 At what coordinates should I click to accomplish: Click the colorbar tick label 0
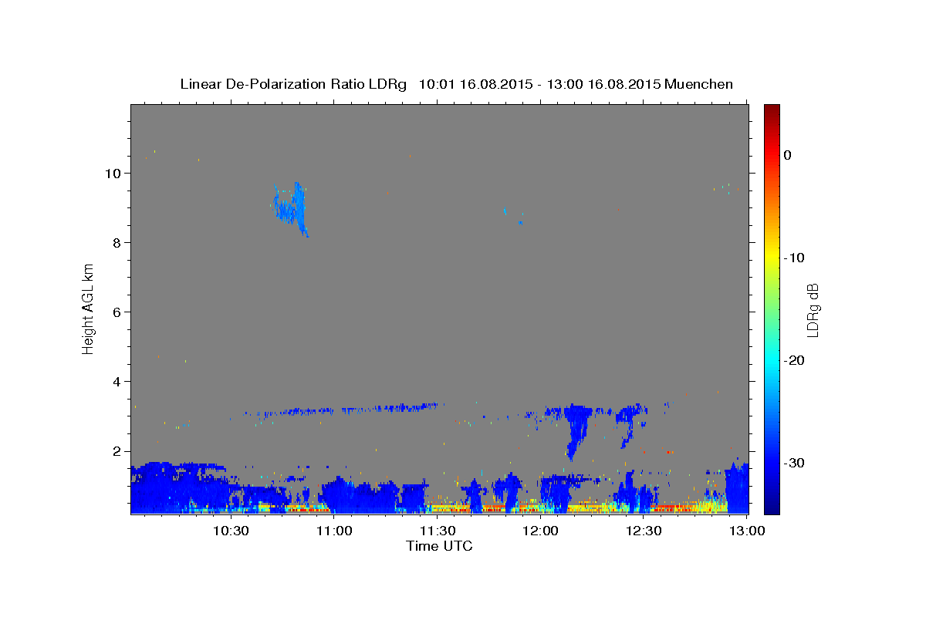pos(788,155)
